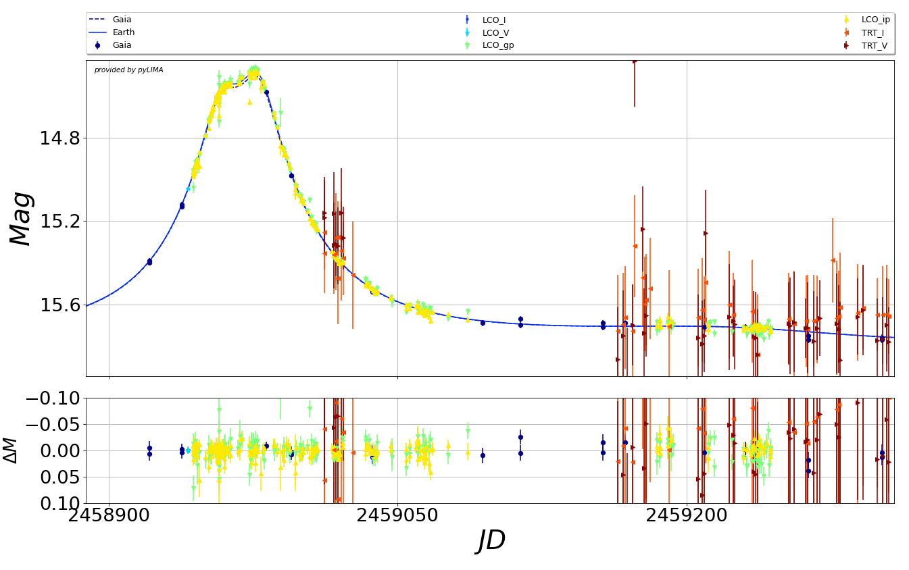Select the TRT_I legend label
This screenshot has width=909, height=570.
873,32
